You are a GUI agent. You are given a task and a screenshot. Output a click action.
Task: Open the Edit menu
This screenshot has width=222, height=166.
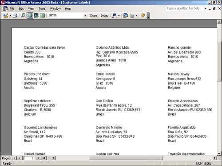pos(21,9)
